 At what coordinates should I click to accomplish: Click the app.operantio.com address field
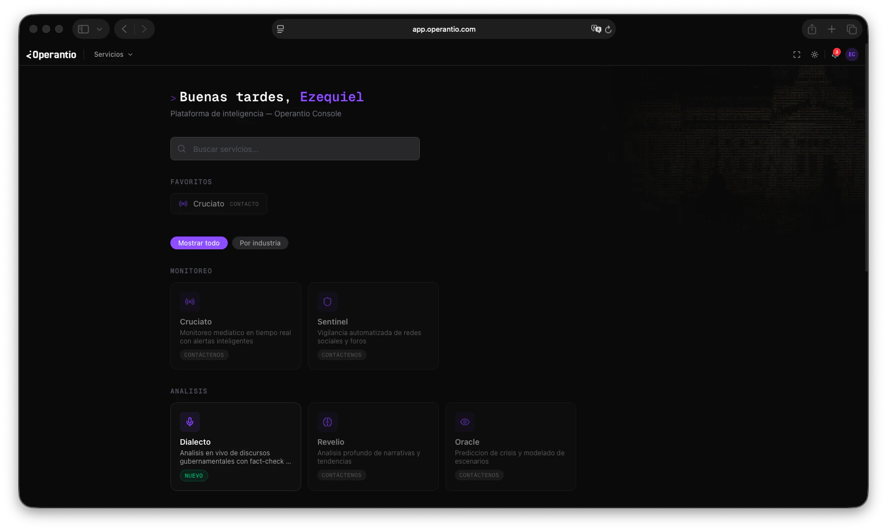pyautogui.click(x=444, y=29)
